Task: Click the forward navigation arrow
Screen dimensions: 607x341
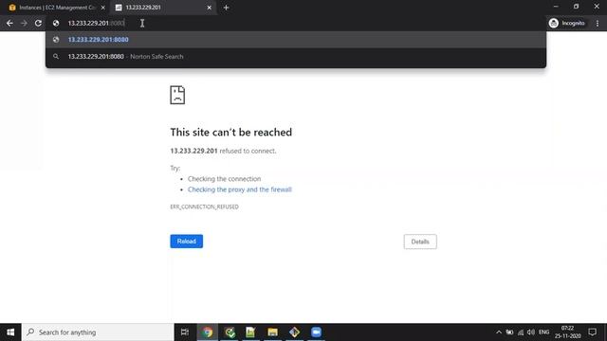Action: [24, 23]
